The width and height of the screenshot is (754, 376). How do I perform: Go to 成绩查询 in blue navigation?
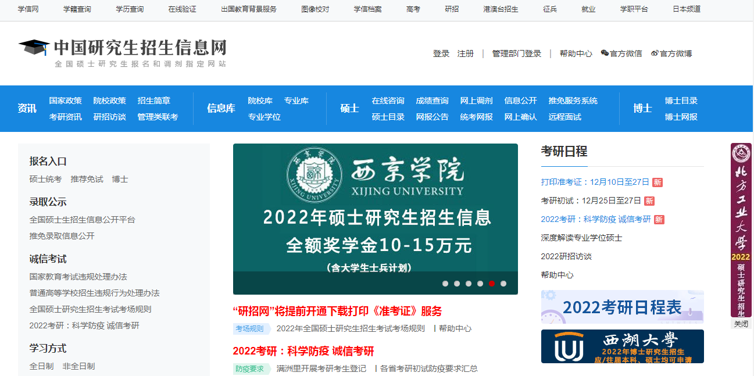pyautogui.click(x=433, y=101)
